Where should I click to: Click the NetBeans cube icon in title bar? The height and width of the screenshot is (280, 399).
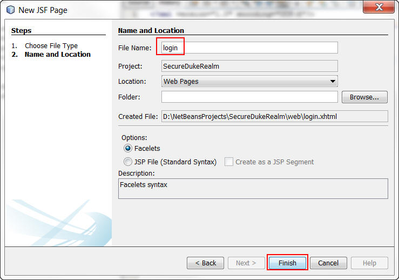[x=10, y=10]
